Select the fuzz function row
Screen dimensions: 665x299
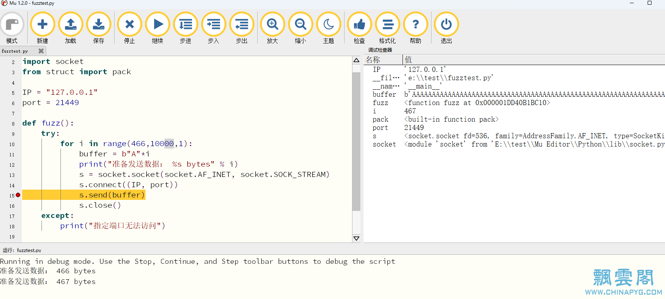514,103
